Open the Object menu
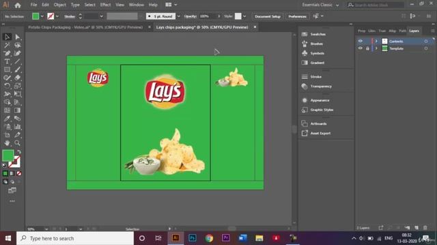The width and height of the screenshot is (437, 245). tap(60, 5)
